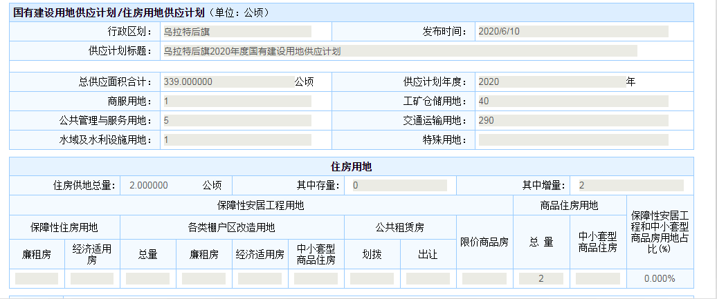Click the 工矿仓储用地 field showing 40
717x299 pixels.
[572, 102]
